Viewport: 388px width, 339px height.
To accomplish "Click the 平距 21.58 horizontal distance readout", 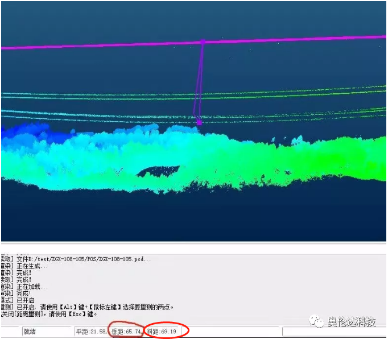I will (91, 332).
